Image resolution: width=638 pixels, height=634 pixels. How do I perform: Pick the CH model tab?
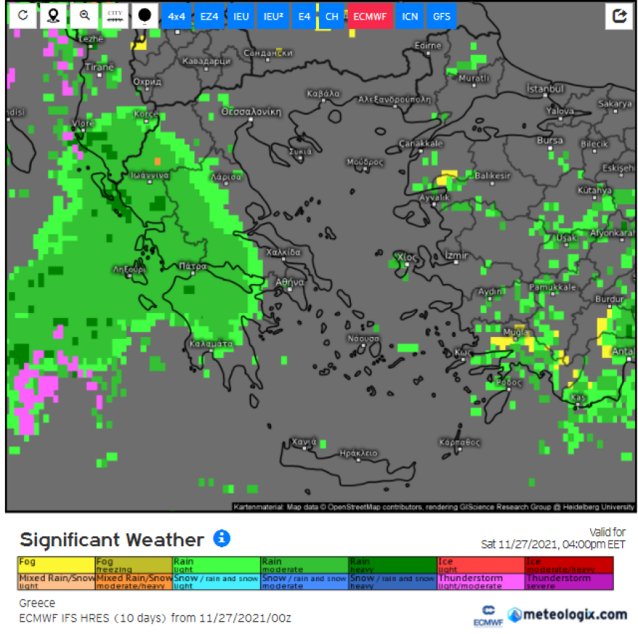coord(331,16)
